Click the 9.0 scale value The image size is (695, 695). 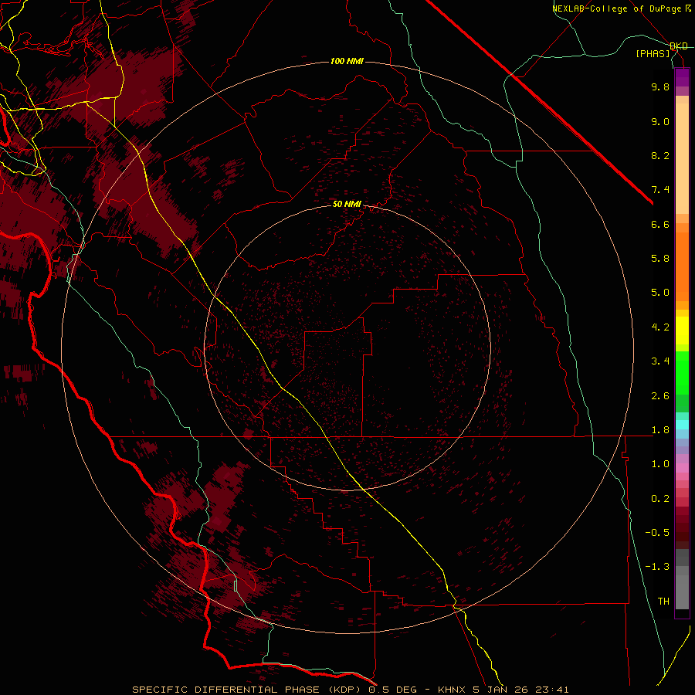click(x=660, y=121)
